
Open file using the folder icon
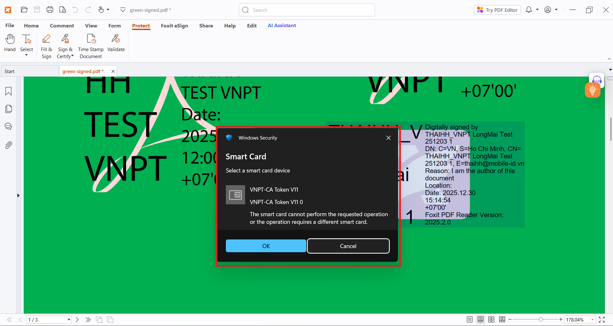click(x=24, y=10)
